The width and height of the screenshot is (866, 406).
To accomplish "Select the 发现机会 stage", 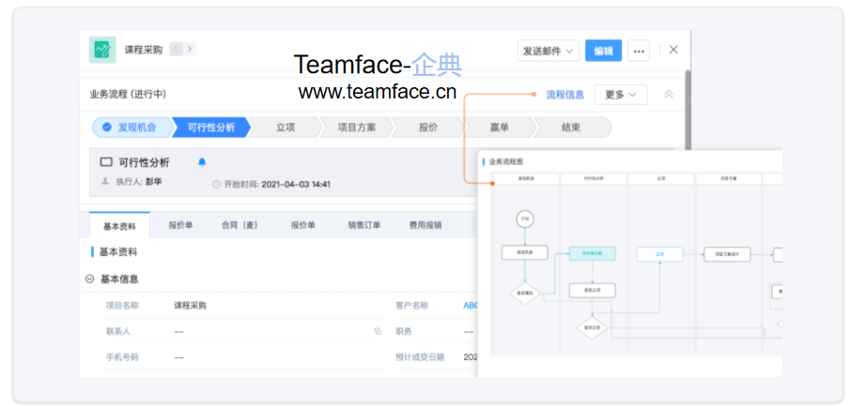I will [131, 128].
